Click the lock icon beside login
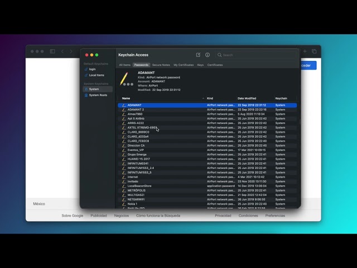 tap(86, 69)
